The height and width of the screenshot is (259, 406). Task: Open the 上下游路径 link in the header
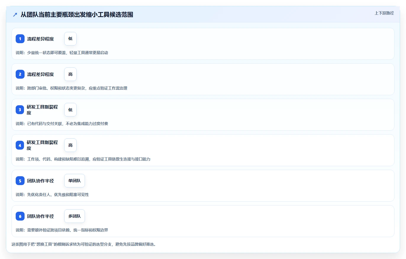coord(384,13)
